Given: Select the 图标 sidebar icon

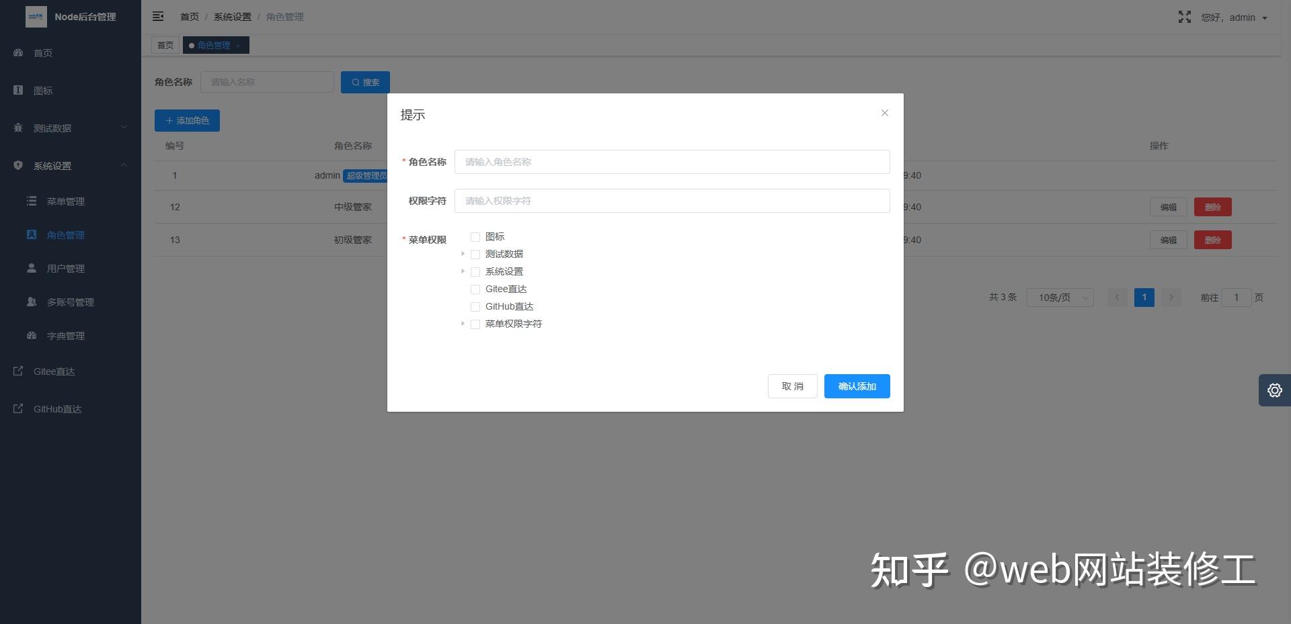Looking at the screenshot, I should point(17,90).
